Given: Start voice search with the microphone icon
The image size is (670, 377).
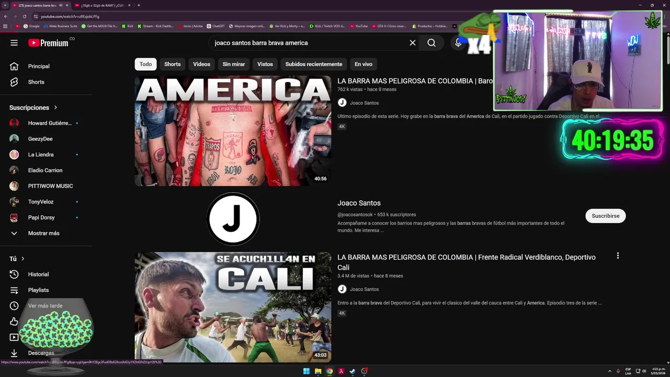Looking at the screenshot, I should pos(458,43).
